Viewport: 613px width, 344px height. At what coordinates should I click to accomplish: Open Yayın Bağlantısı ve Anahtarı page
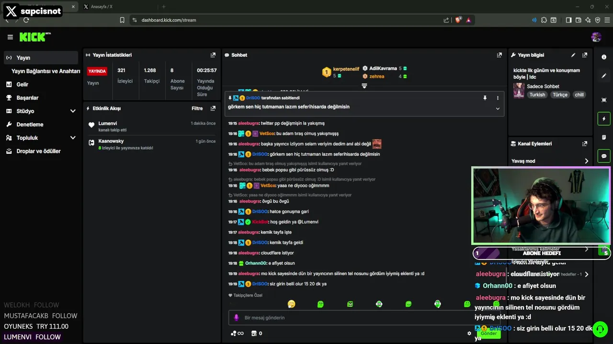pos(45,71)
